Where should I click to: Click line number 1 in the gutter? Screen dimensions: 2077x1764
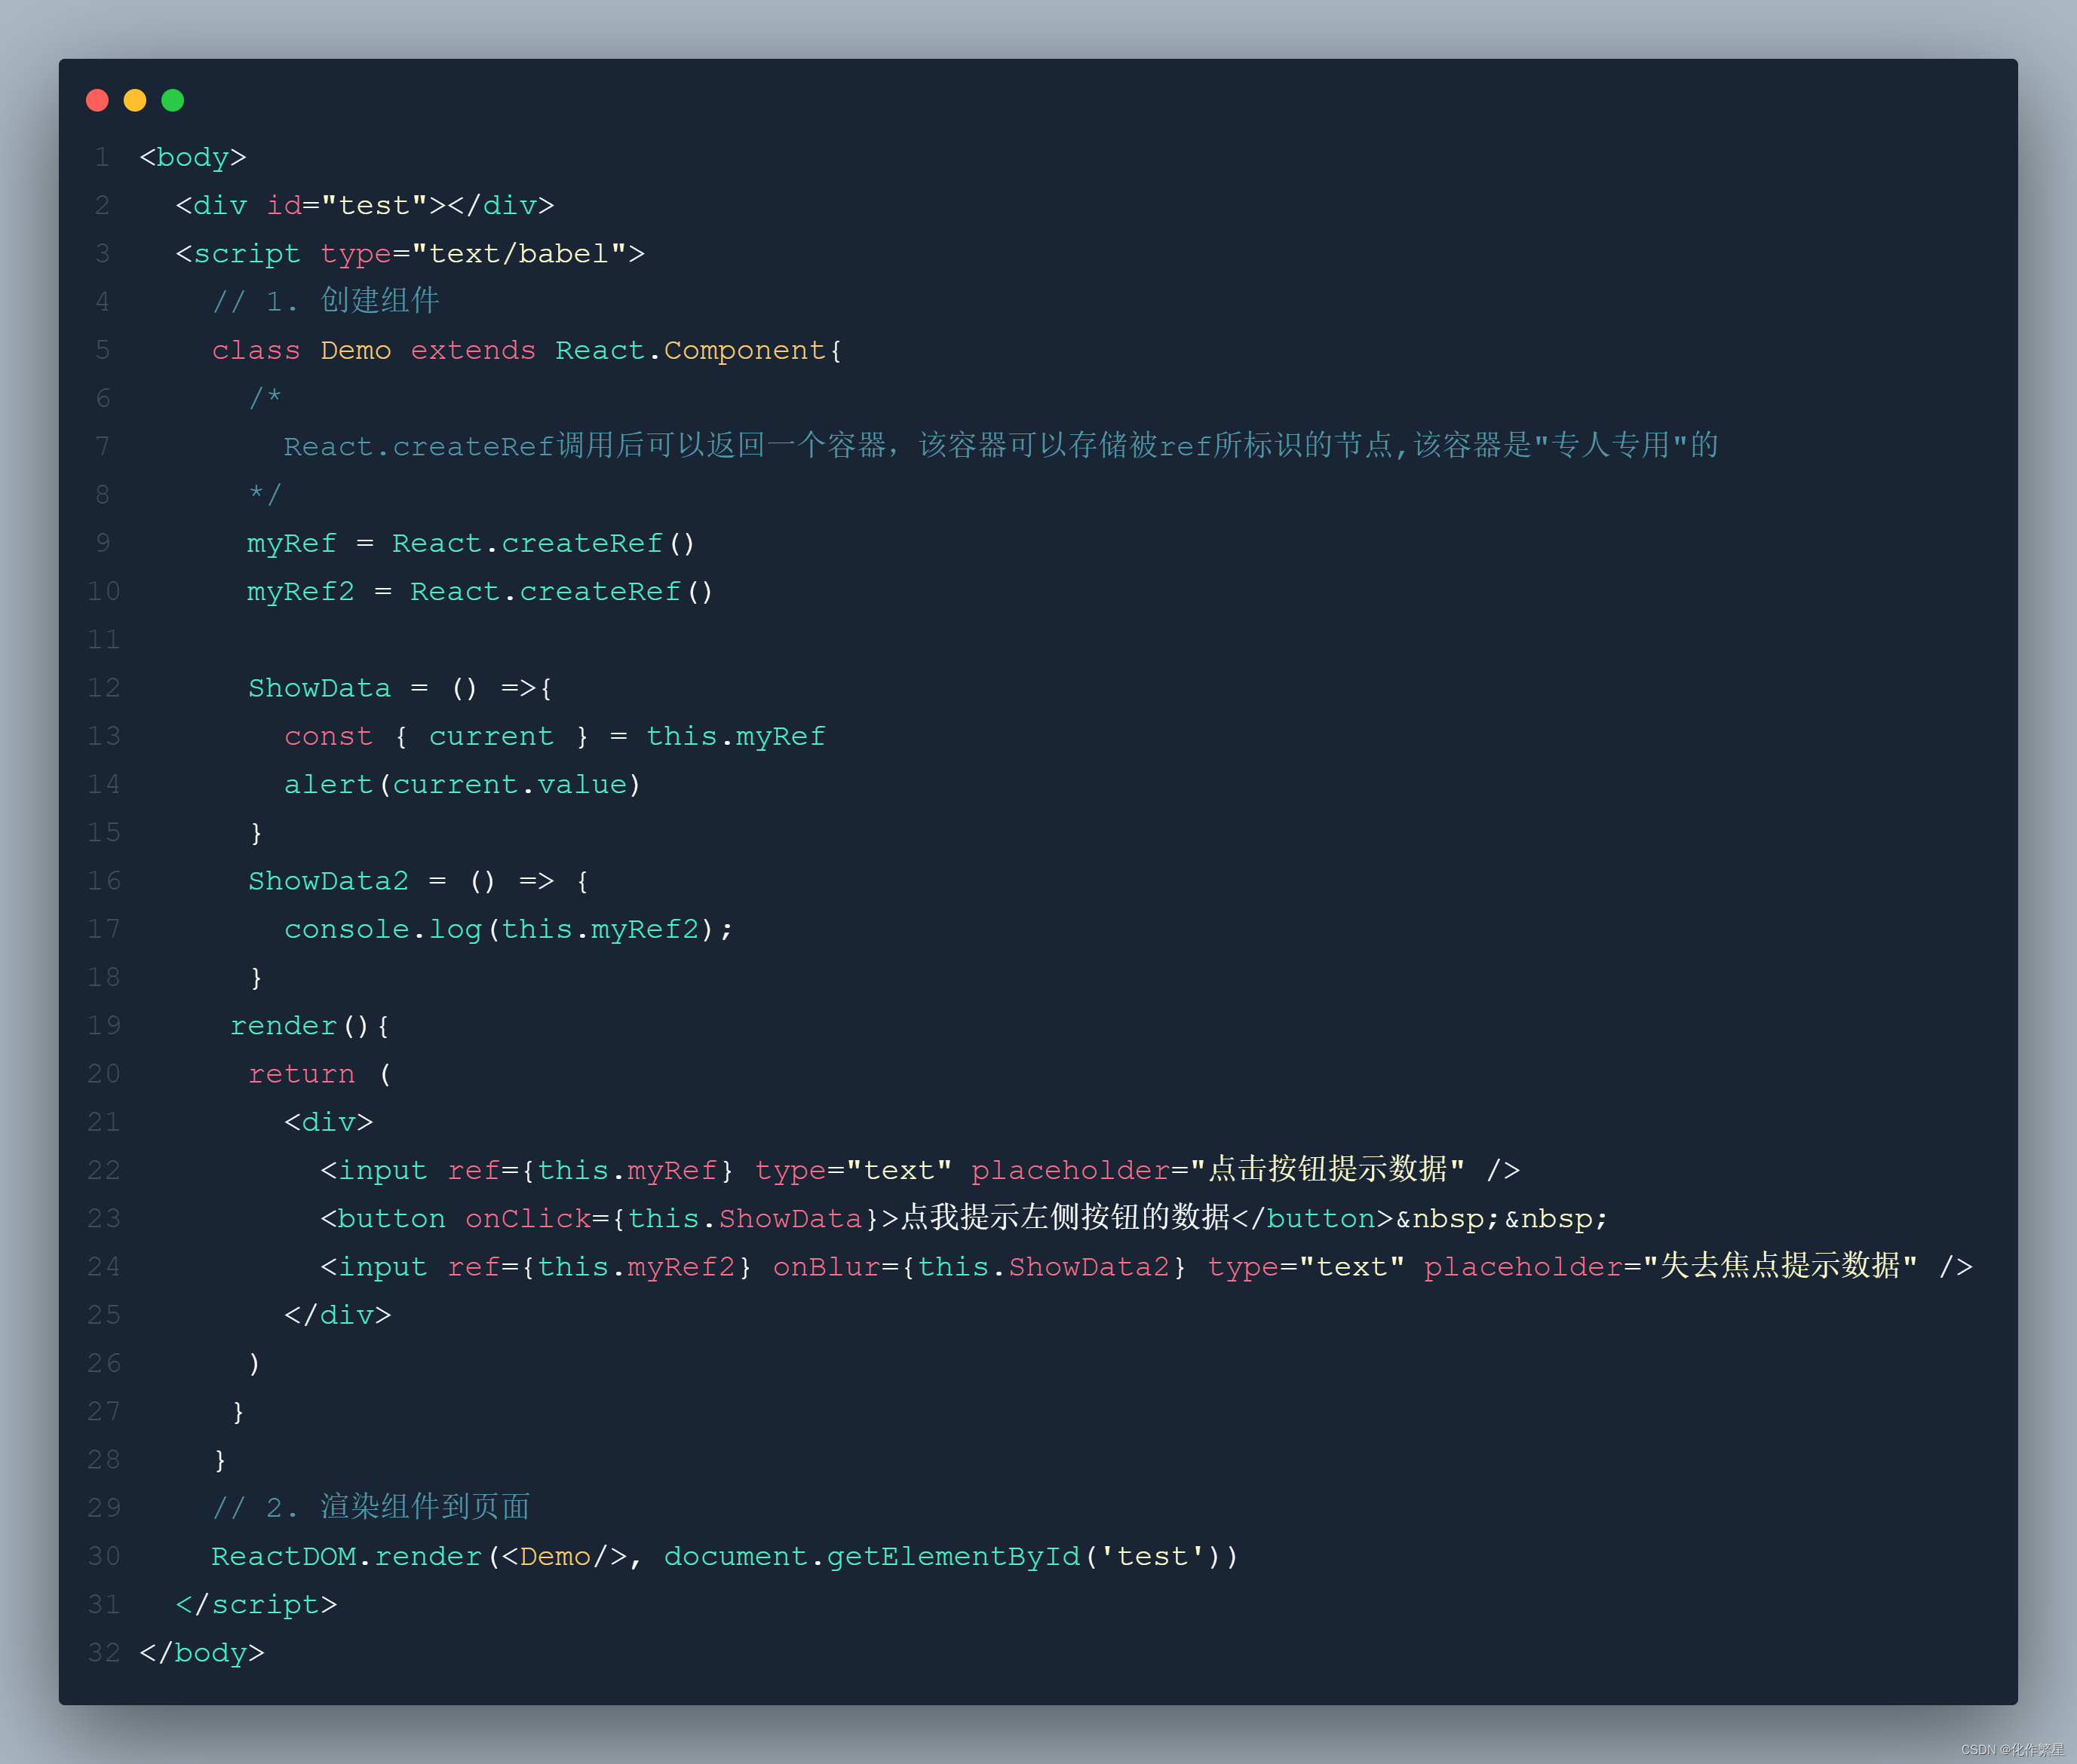102,157
